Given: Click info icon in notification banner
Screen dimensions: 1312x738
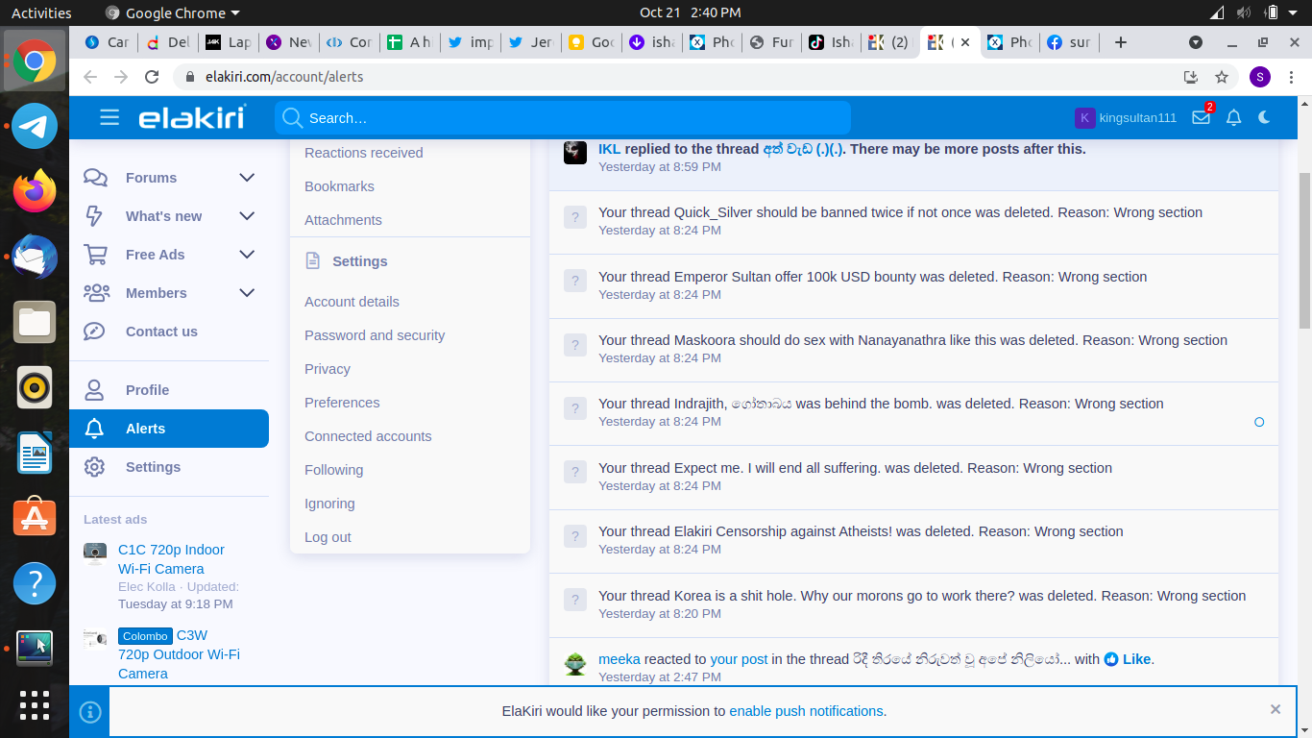Looking at the screenshot, I should [90, 712].
